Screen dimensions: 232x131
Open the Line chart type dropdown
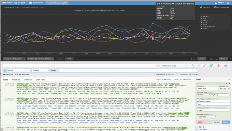pyautogui.click(x=223, y=59)
